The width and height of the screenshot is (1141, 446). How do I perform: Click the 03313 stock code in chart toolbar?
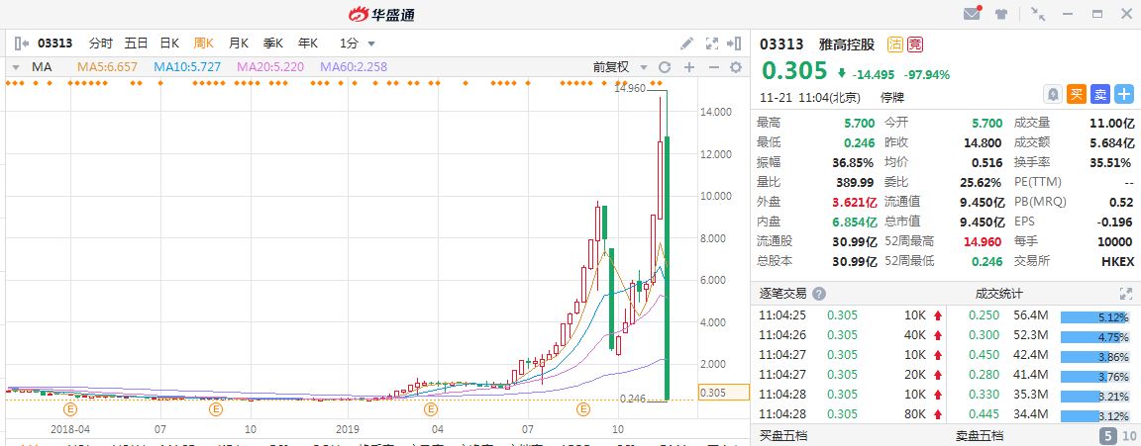(55, 44)
